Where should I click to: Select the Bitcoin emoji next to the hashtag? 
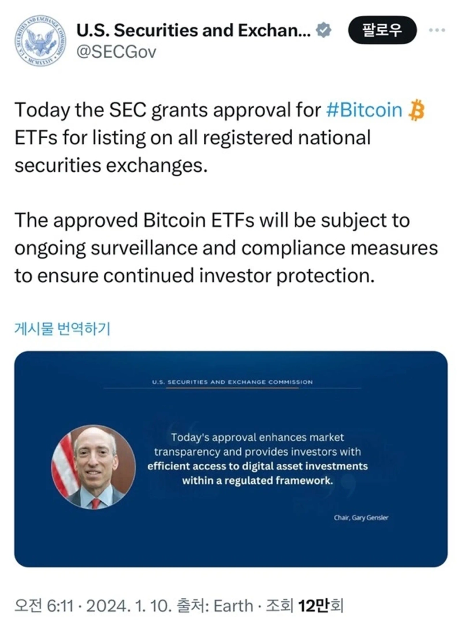(417, 109)
